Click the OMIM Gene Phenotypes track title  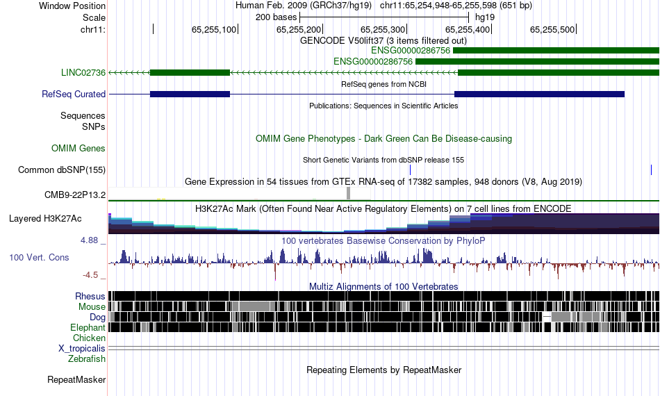pos(383,138)
